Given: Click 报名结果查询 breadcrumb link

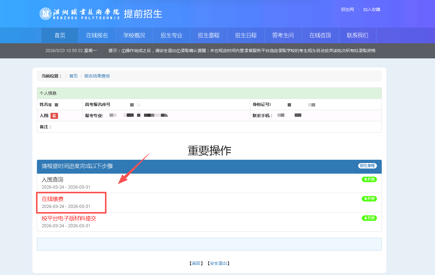Looking at the screenshot, I should click(x=97, y=76).
